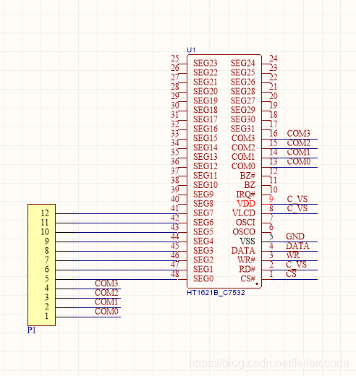Screen dimensions: 356x376
Task: Click the SEG9 pin name
Action: [203, 195]
